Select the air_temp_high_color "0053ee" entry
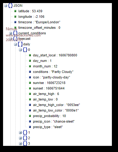 click(57, 105)
